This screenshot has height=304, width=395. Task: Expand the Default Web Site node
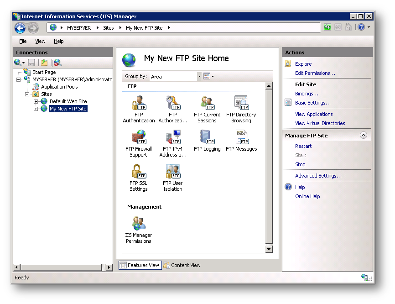36,102
